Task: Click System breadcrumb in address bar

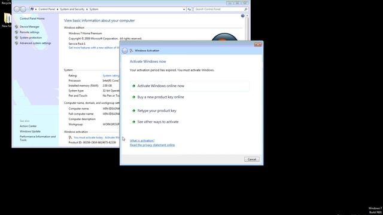Action: 94,10
